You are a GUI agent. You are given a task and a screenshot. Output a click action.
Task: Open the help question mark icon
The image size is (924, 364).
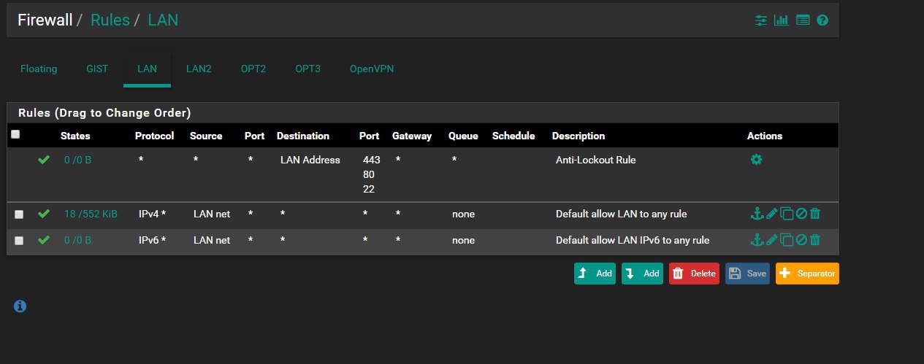tap(822, 20)
